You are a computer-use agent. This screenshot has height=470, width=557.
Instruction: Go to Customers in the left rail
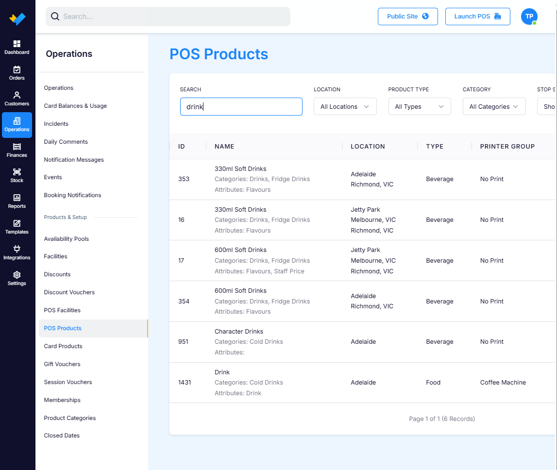pyautogui.click(x=17, y=99)
